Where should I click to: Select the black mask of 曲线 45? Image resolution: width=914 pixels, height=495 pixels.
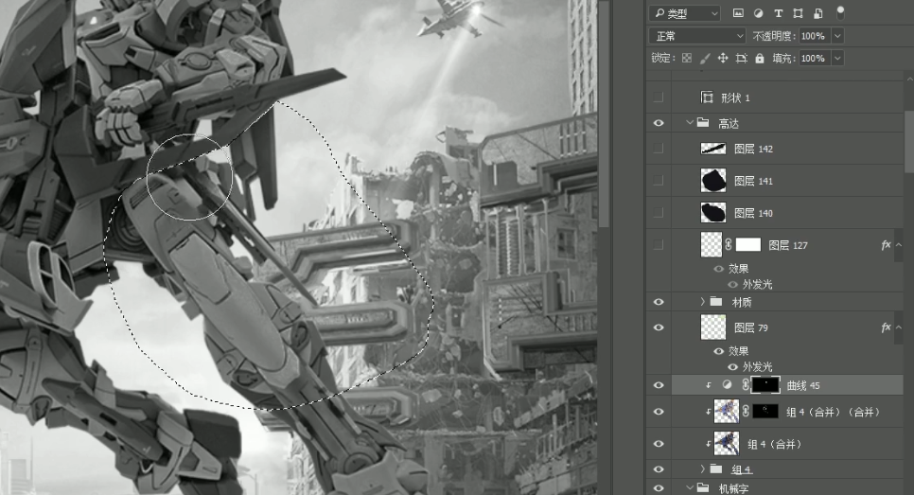pyautogui.click(x=765, y=385)
